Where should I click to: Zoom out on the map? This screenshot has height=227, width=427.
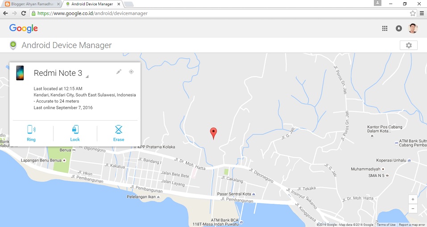pyautogui.click(x=413, y=209)
